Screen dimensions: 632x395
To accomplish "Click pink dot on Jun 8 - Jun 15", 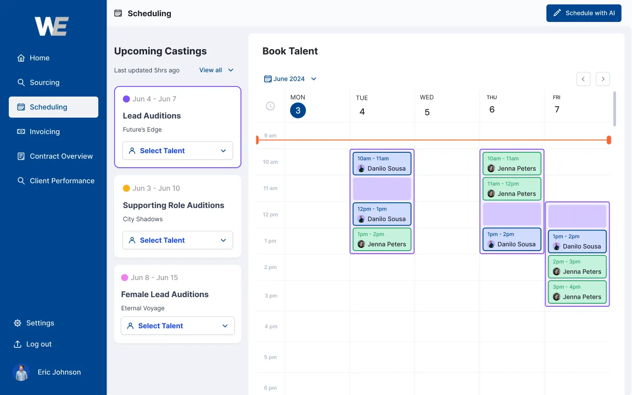I will 125,278.
